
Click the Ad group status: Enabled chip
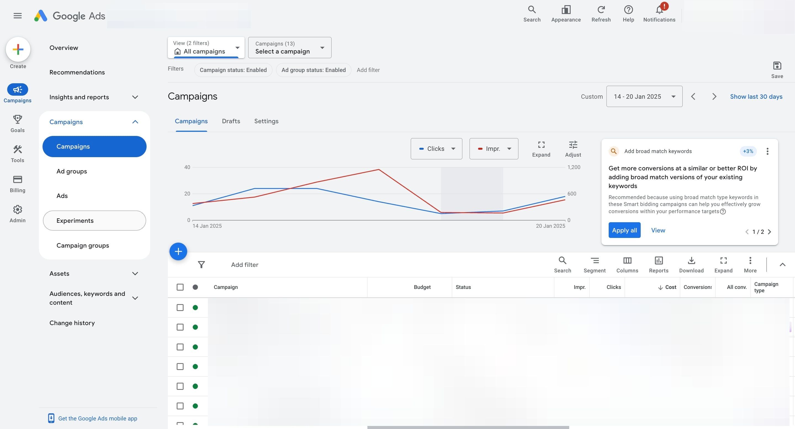[313, 70]
